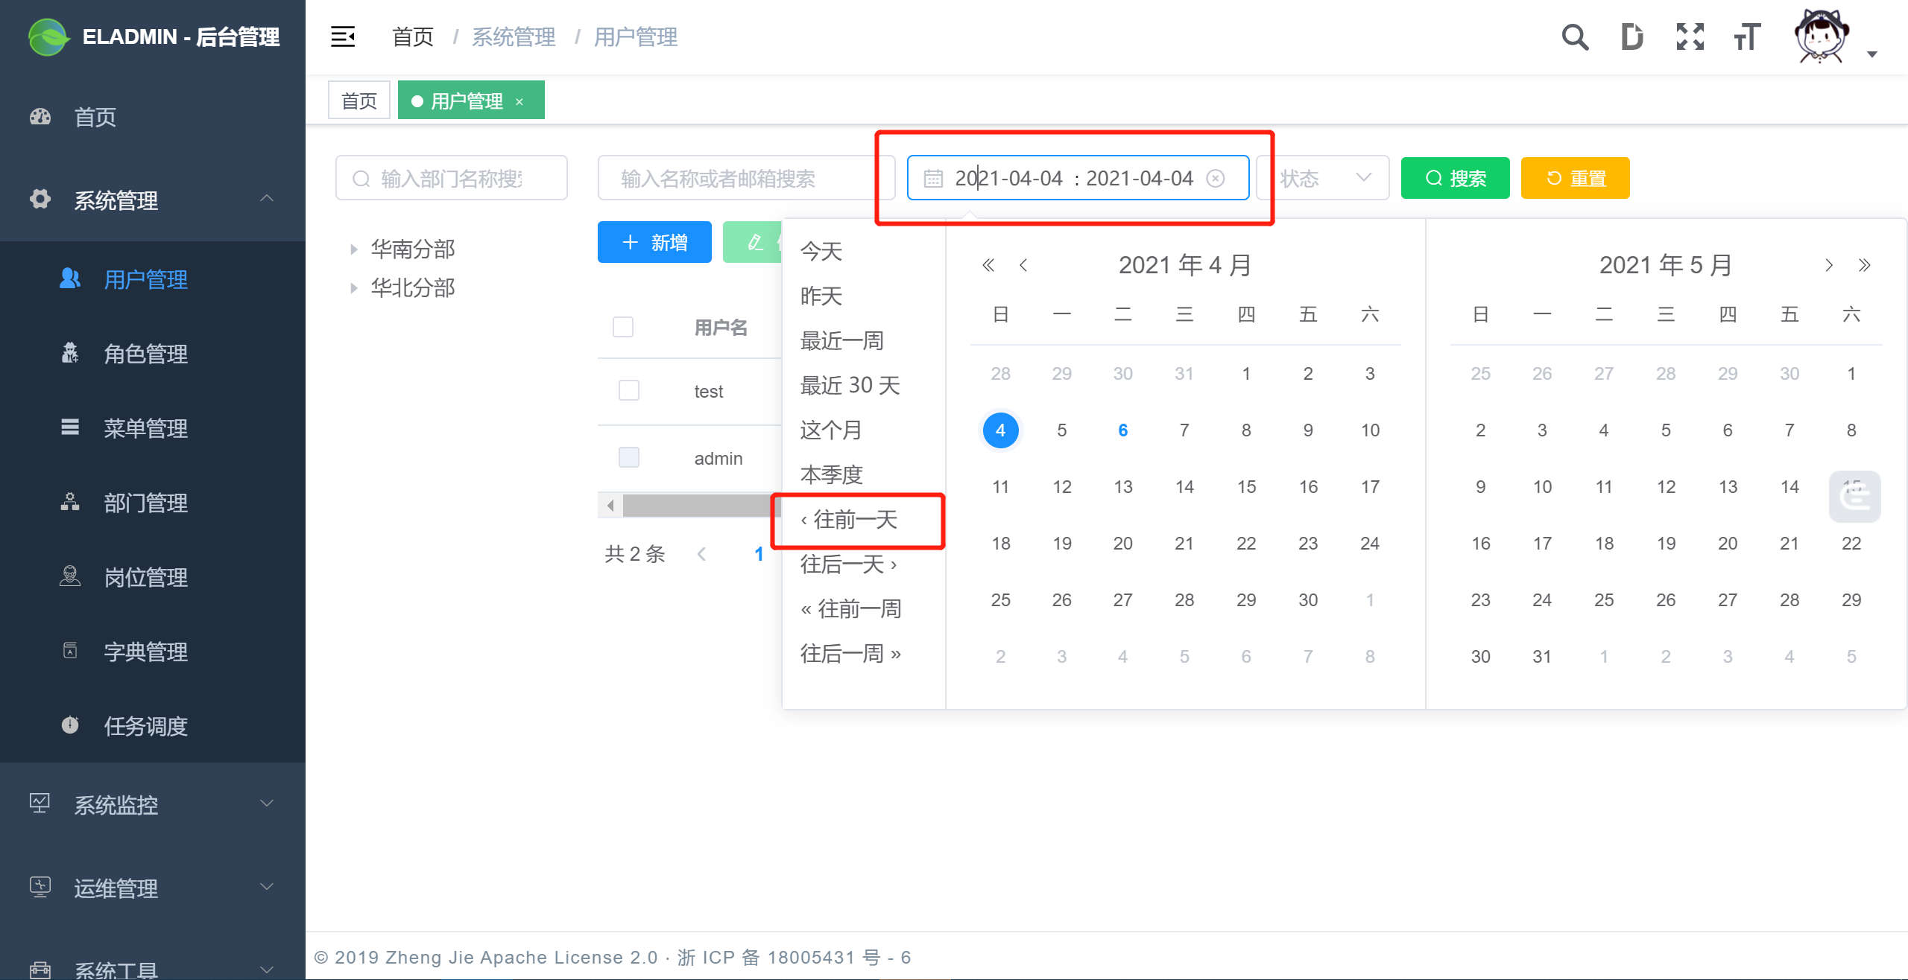Go to next year in date picker

[x=1864, y=265]
